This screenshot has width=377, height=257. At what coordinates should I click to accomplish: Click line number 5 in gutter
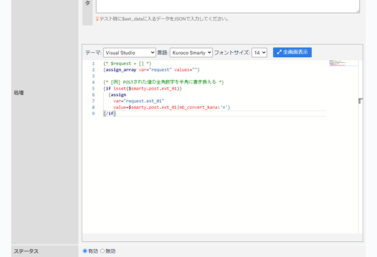[x=93, y=89]
